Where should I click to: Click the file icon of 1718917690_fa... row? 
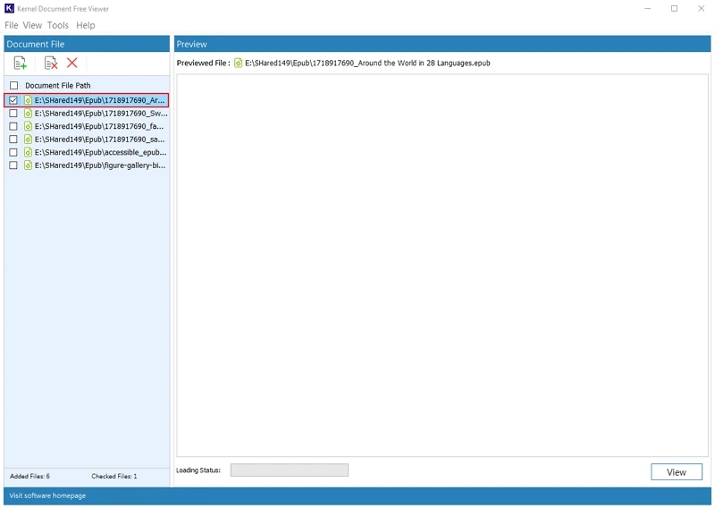pos(28,126)
